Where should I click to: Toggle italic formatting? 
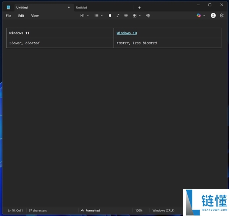coord(118,16)
